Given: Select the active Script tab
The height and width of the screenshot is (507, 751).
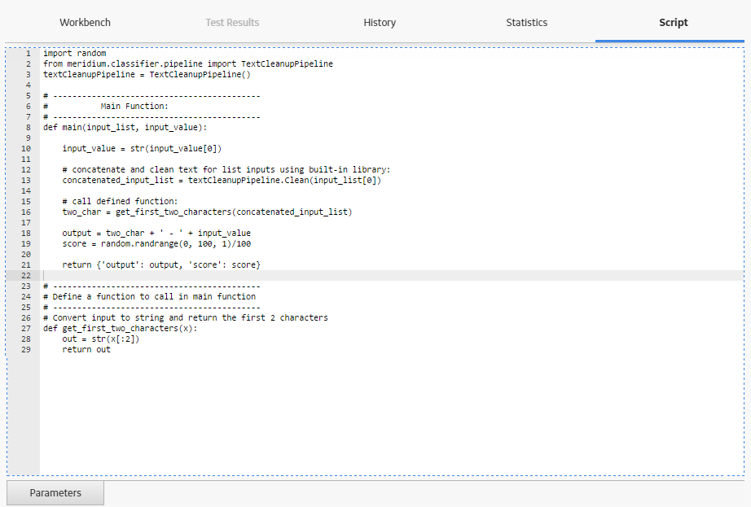Looking at the screenshot, I should 674,23.
